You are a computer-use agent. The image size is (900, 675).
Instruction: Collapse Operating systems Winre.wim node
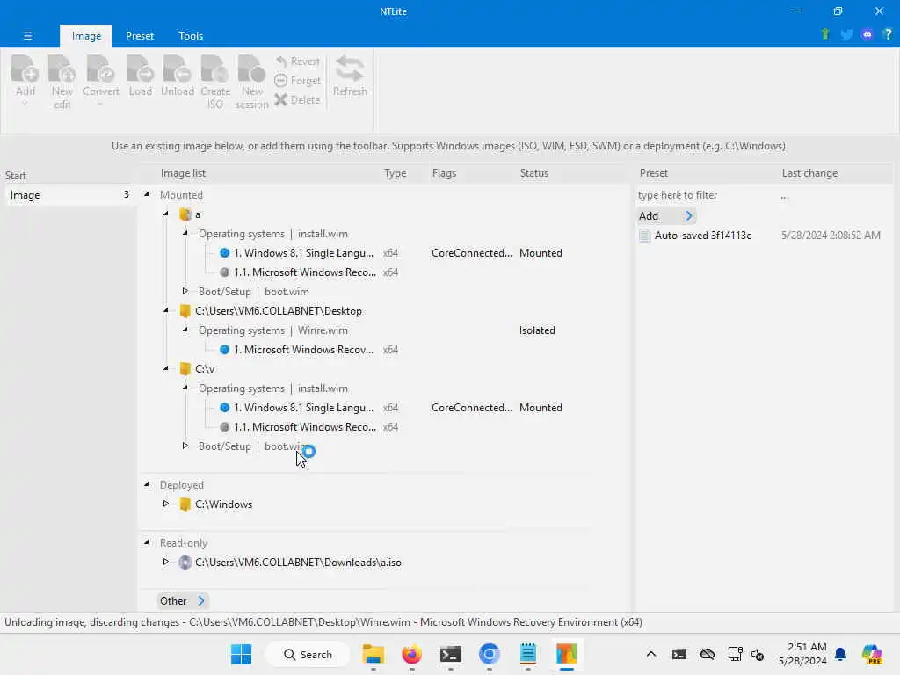[x=185, y=330]
